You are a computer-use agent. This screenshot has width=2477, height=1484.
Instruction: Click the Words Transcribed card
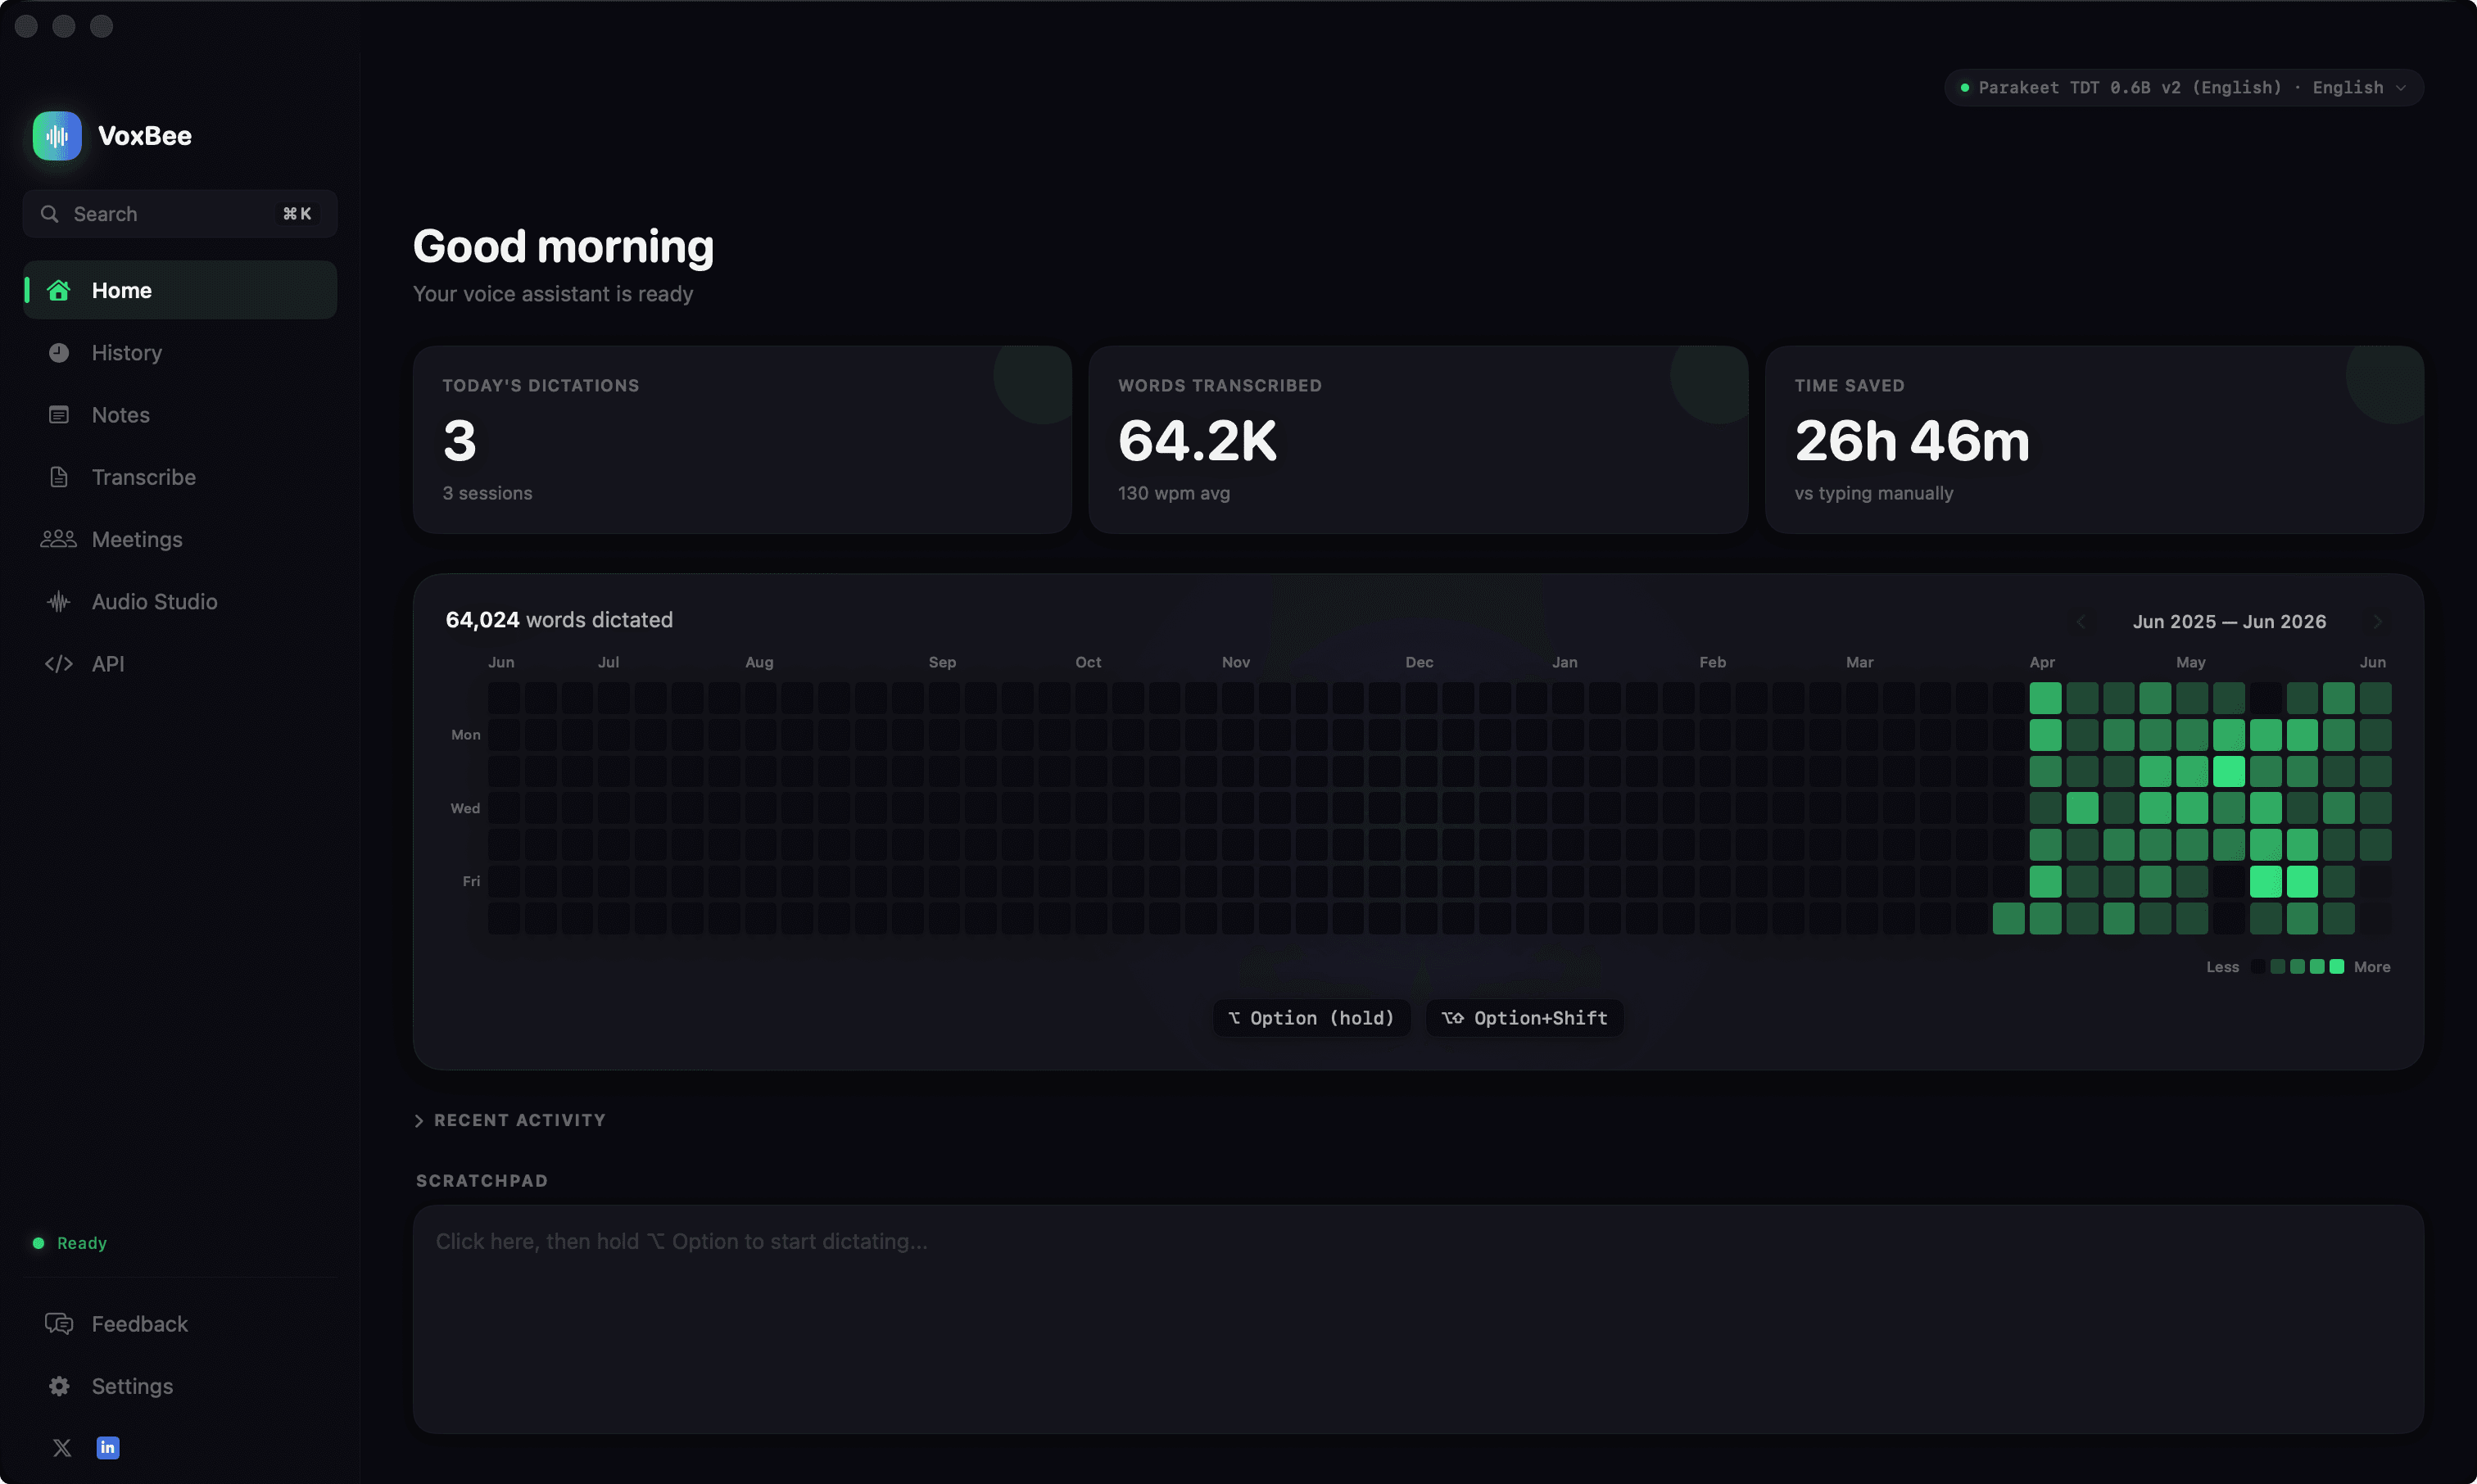click(1418, 439)
